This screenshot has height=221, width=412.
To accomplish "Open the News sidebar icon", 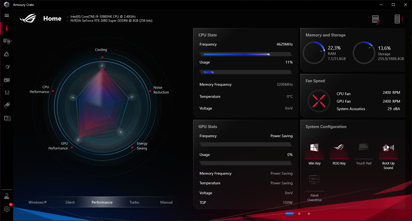I will pos(7,118).
